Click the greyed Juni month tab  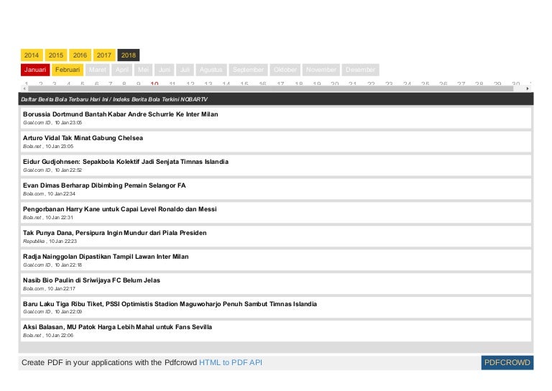[x=165, y=70]
